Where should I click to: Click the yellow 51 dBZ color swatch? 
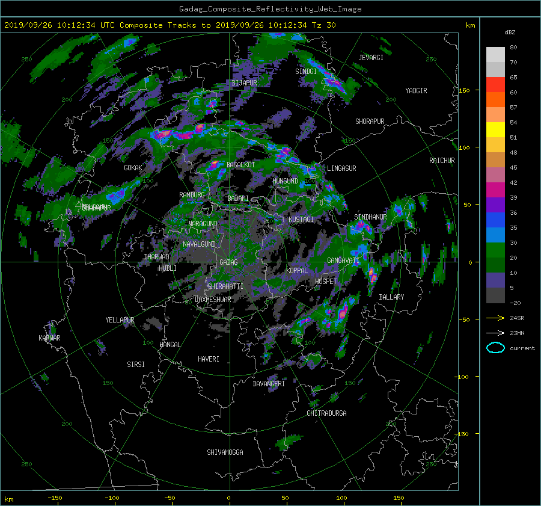495,130
